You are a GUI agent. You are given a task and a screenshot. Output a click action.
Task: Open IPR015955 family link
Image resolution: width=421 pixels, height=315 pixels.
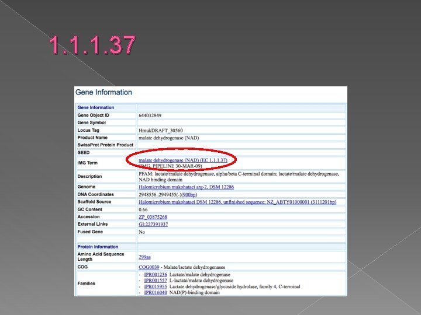click(x=156, y=286)
